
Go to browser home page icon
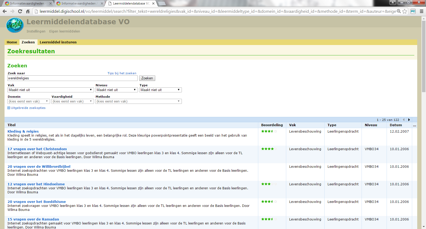click(x=28, y=11)
